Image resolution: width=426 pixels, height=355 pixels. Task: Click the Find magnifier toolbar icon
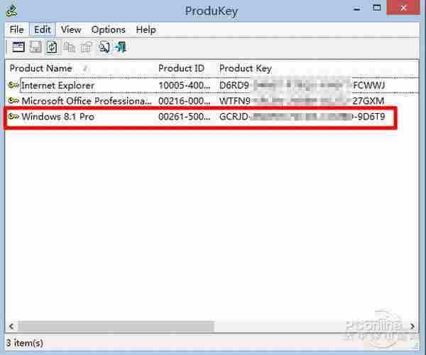click(104, 47)
